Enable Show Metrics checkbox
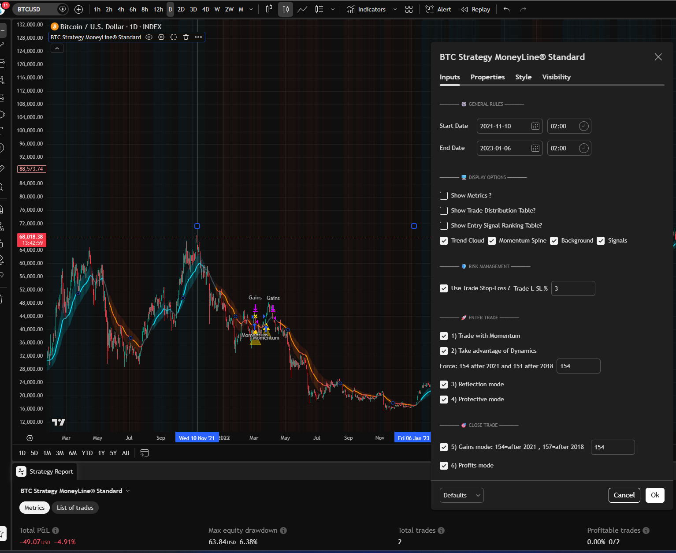Image resolution: width=676 pixels, height=553 pixels. pos(444,196)
